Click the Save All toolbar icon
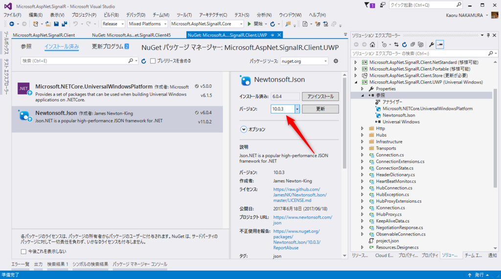 click(x=64, y=24)
